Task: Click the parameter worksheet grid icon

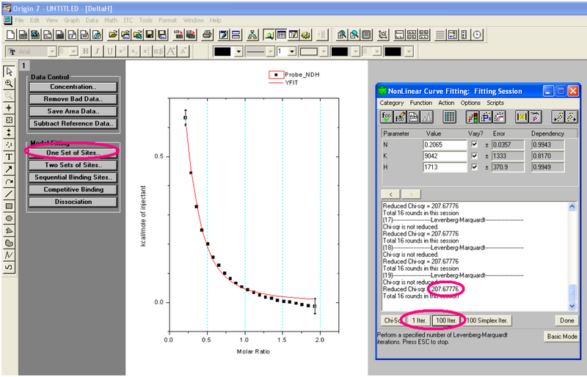Action: (x=449, y=117)
